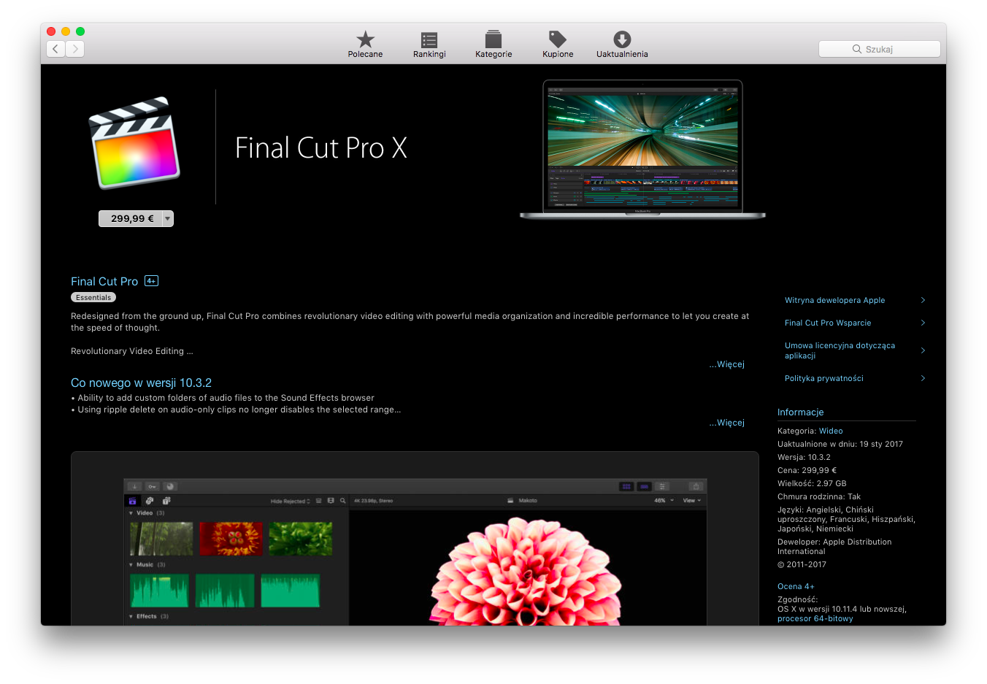The image size is (987, 684).
Task: Click the libraries sidebar icon in screenshot
Action: coord(132,501)
